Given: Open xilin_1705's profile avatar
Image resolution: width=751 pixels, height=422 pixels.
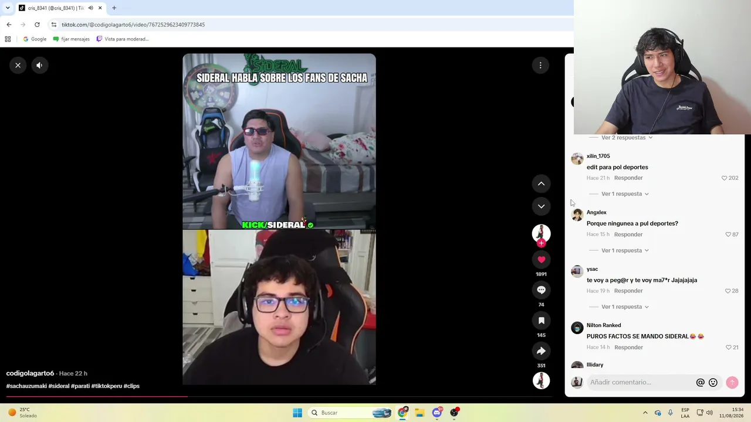Looking at the screenshot, I should pyautogui.click(x=577, y=159).
